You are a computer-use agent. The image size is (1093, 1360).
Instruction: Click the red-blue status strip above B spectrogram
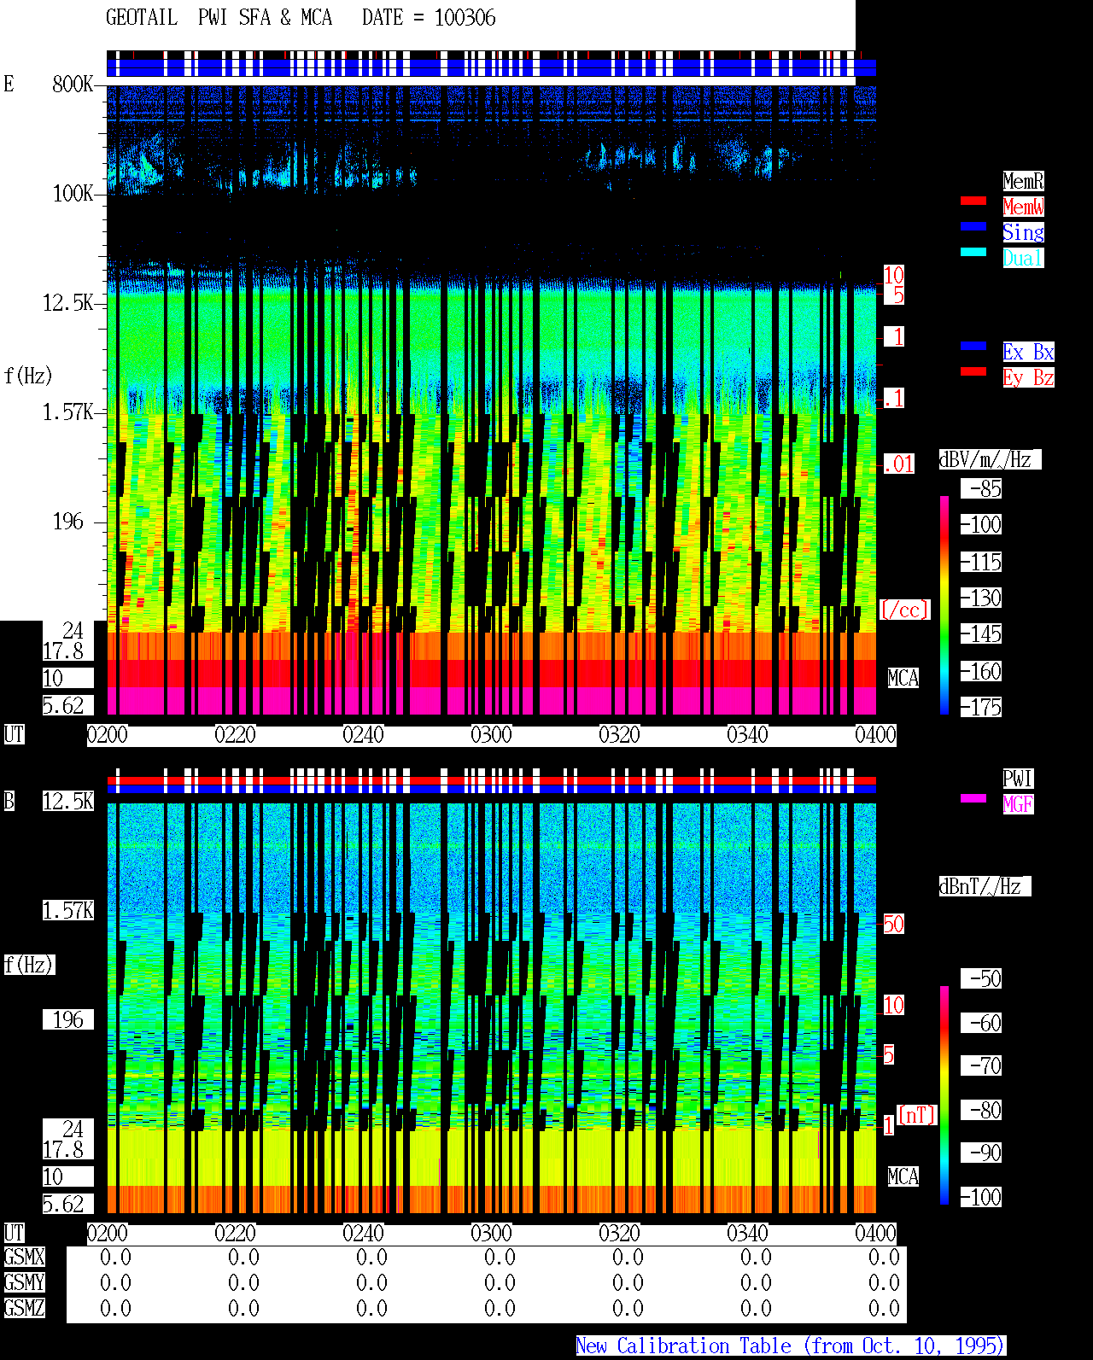[x=492, y=785]
